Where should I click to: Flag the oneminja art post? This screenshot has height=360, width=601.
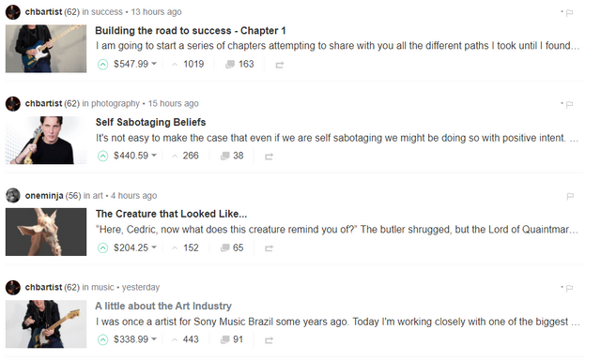click(x=570, y=196)
